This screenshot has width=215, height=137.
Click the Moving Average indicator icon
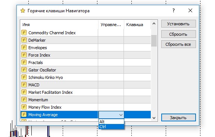tap(24, 115)
